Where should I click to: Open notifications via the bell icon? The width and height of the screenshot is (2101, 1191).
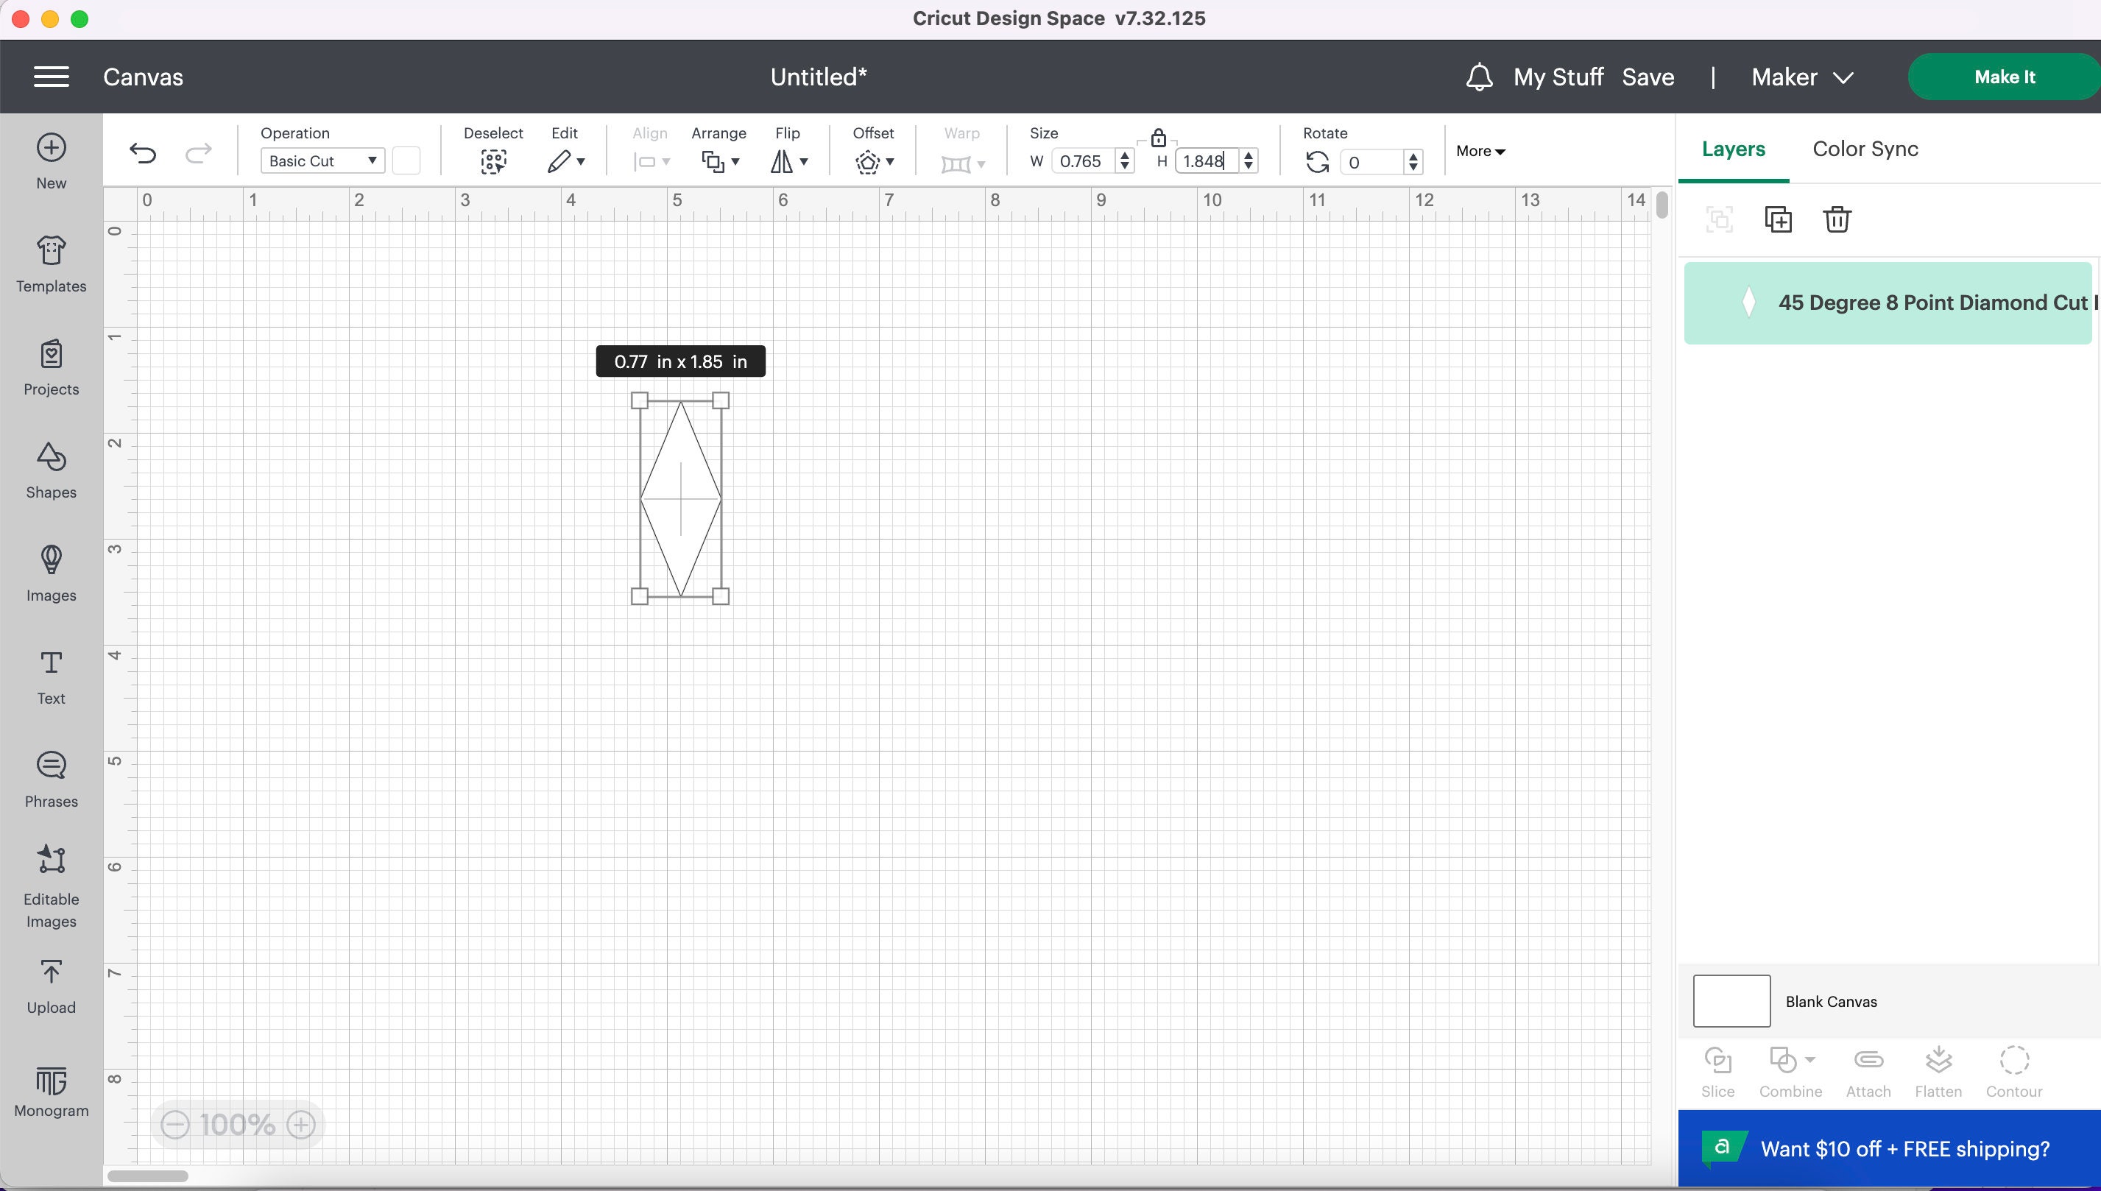(x=1479, y=76)
